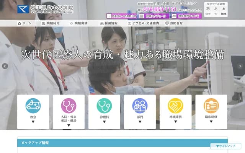Image resolution: width=245 pixels, height=153 pixels.
Task: Open the サイトマップ tab at bottom right
Action: 225,146
